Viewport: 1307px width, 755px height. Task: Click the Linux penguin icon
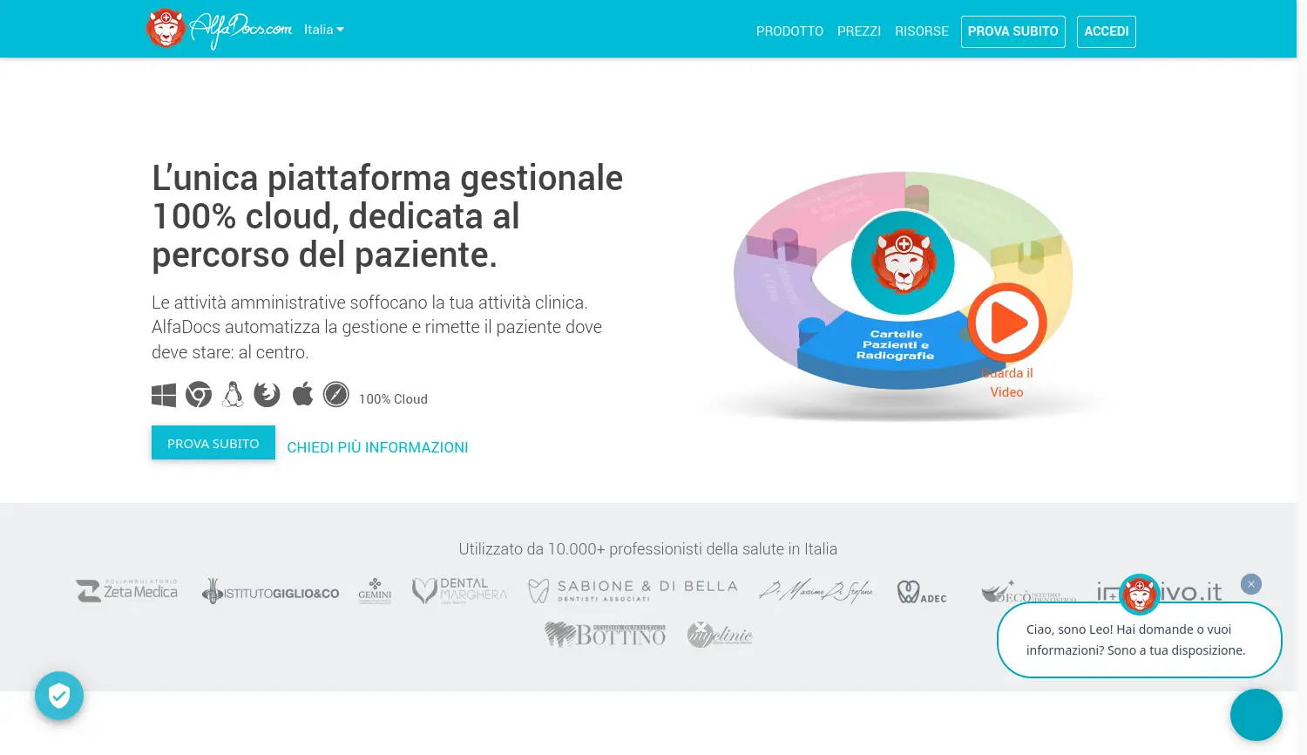(x=233, y=394)
